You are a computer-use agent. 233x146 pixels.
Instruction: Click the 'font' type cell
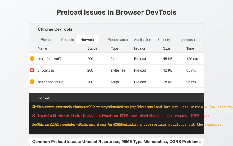click(114, 59)
